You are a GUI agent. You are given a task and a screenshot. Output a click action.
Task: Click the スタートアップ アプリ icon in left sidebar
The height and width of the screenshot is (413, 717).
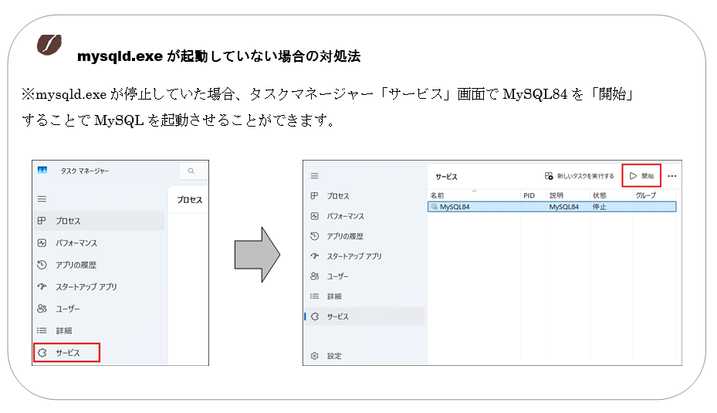click(x=42, y=286)
